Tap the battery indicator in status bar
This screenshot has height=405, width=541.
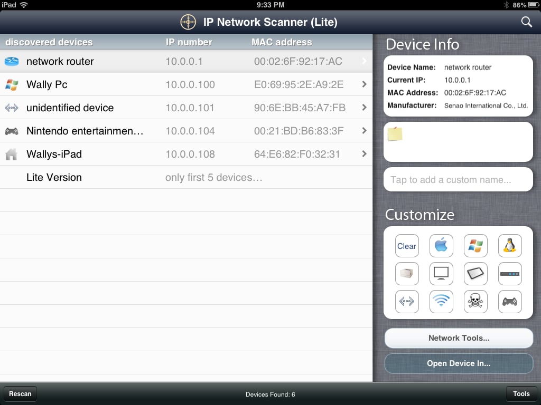point(534,5)
